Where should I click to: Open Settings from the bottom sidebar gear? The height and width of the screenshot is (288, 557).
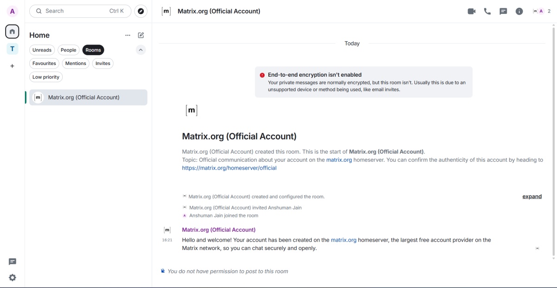[12, 277]
